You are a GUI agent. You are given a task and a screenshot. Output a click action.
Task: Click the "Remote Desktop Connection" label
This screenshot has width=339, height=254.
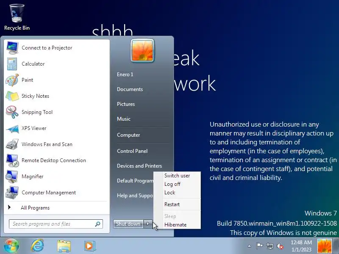click(54, 160)
